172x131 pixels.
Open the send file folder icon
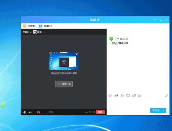point(128,95)
